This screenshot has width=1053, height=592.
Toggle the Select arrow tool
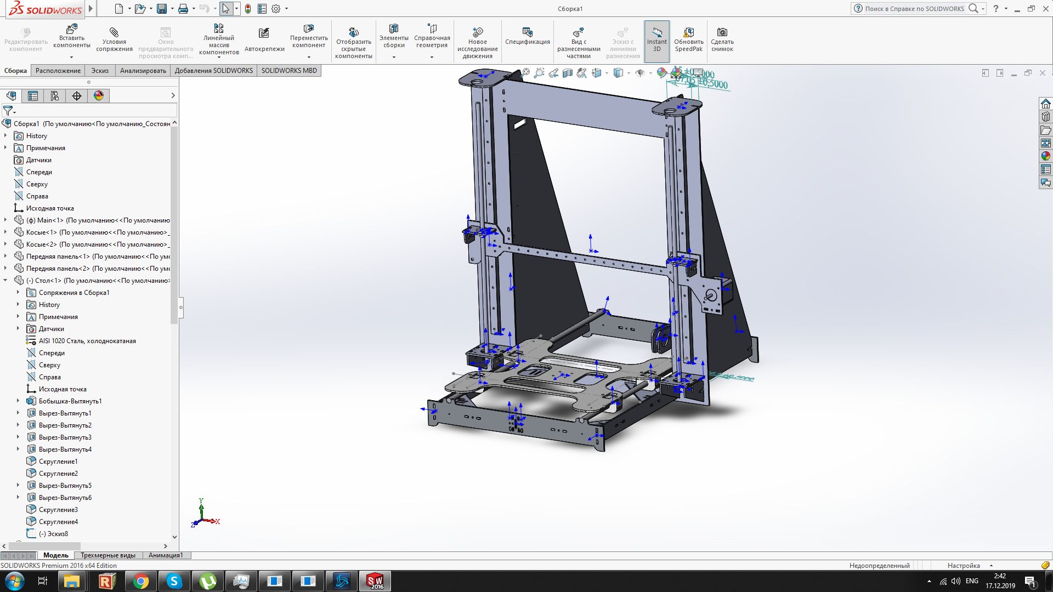point(225,9)
